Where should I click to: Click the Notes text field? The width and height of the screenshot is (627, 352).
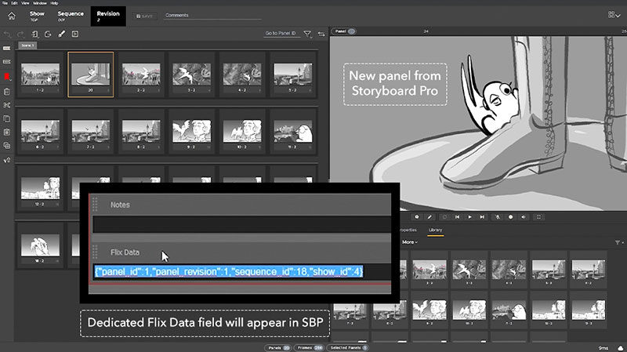(x=242, y=224)
